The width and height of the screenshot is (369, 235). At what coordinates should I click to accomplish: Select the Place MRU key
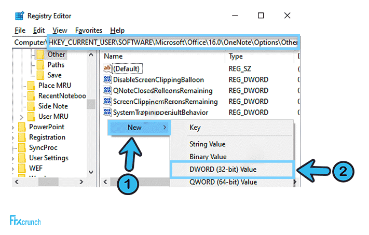[54, 86]
